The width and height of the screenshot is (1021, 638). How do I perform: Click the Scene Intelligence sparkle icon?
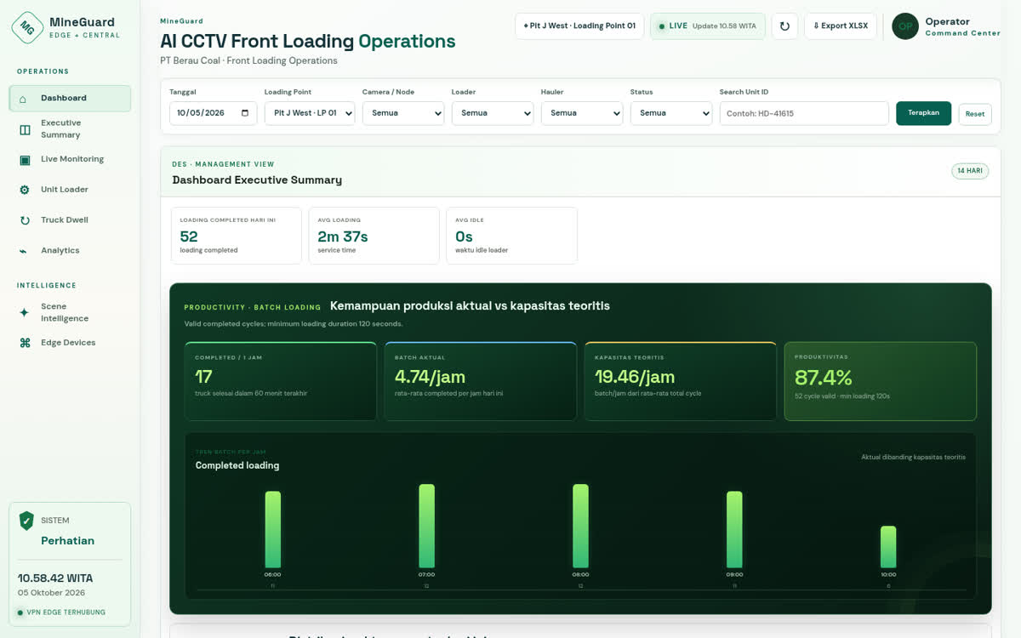25,312
